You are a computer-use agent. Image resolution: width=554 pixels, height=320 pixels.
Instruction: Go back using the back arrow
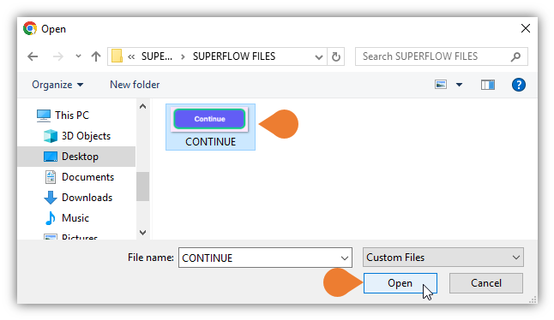tap(33, 56)
